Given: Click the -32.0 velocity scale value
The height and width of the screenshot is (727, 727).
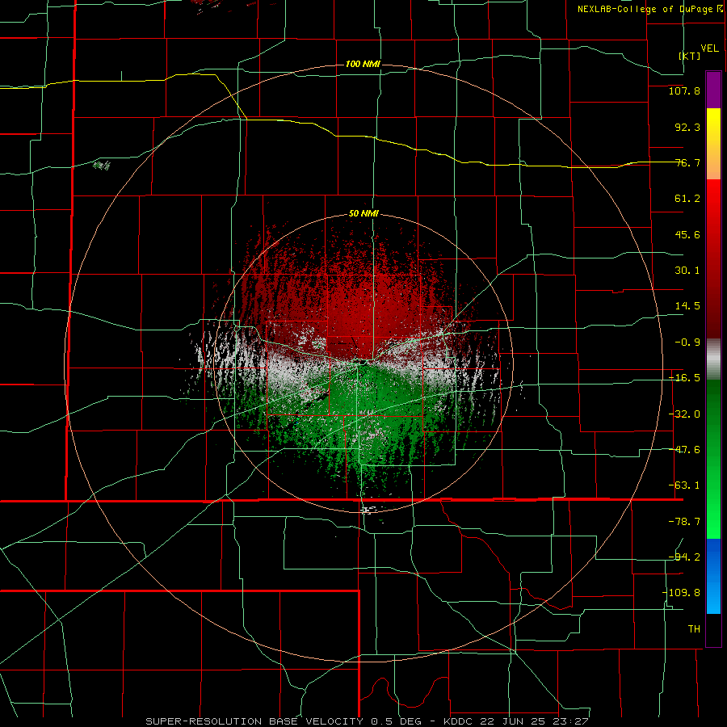Looking at the screenshot, I should coord(684,414).
